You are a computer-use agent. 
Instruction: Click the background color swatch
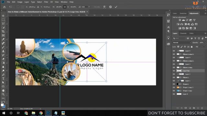4,106
